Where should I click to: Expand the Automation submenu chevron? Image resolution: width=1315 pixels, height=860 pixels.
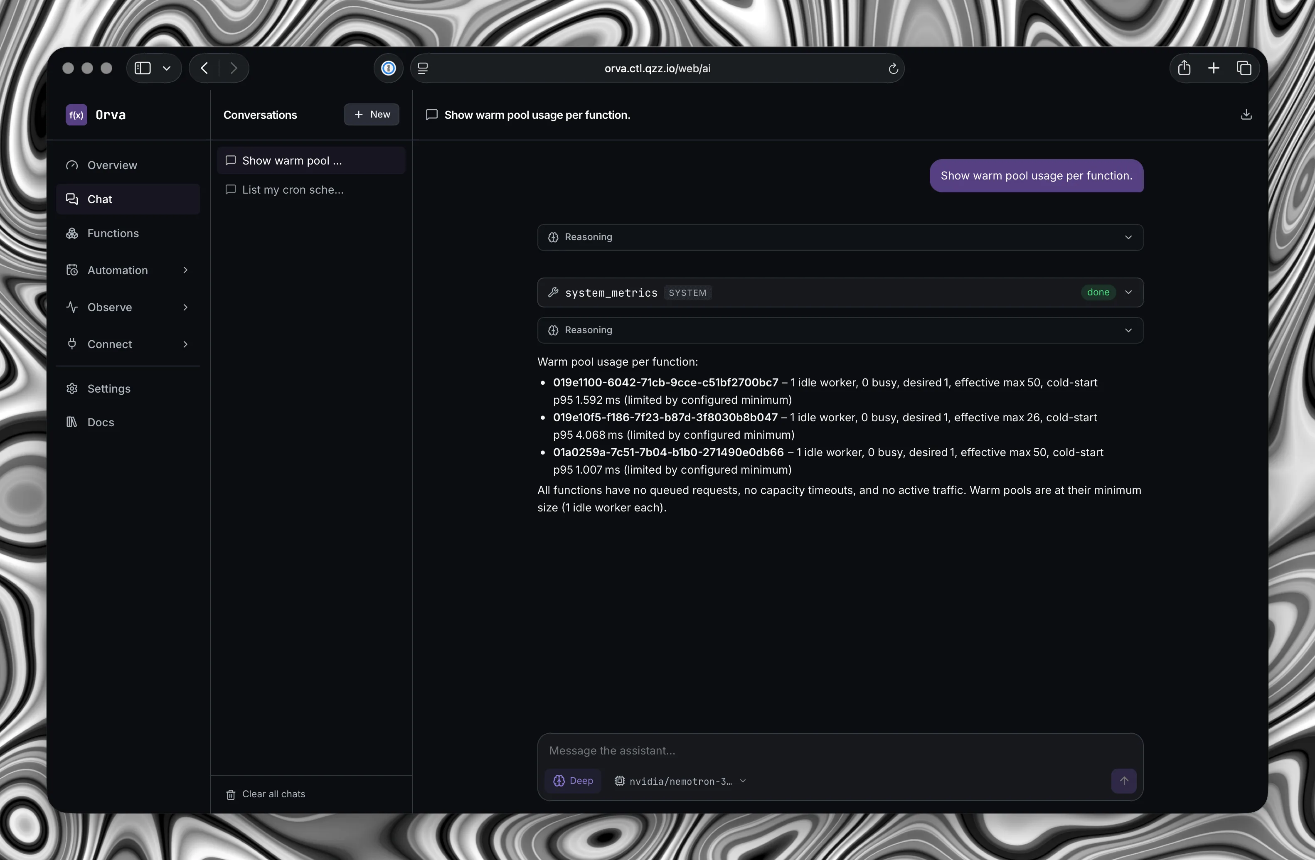[x=186, y=270]
